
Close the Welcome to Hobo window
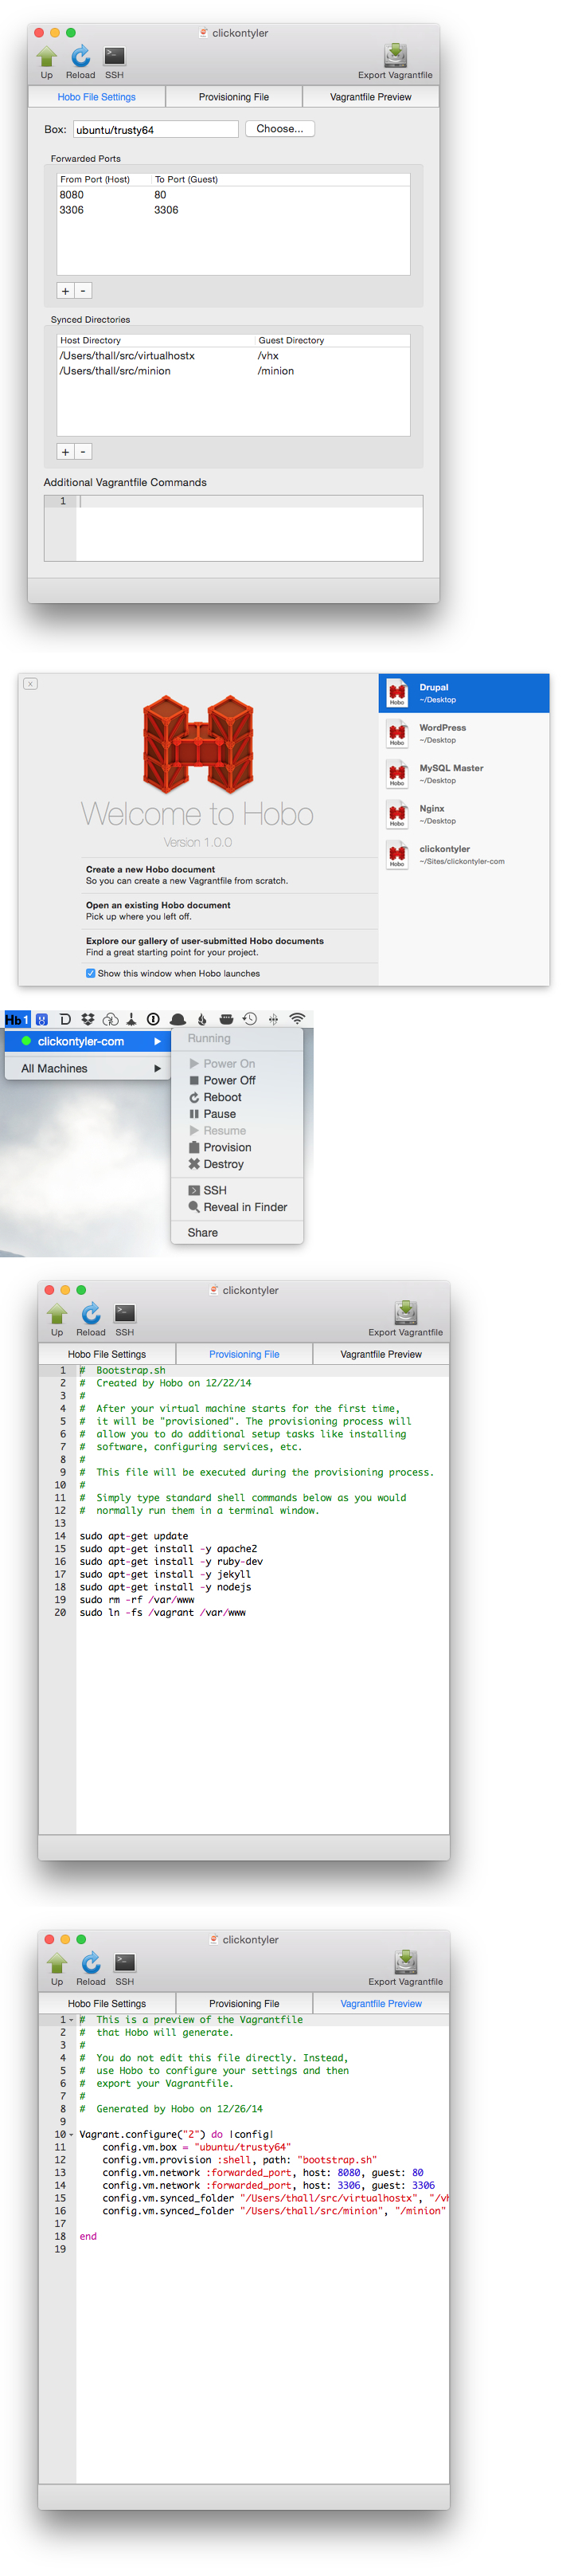(30, 684)
